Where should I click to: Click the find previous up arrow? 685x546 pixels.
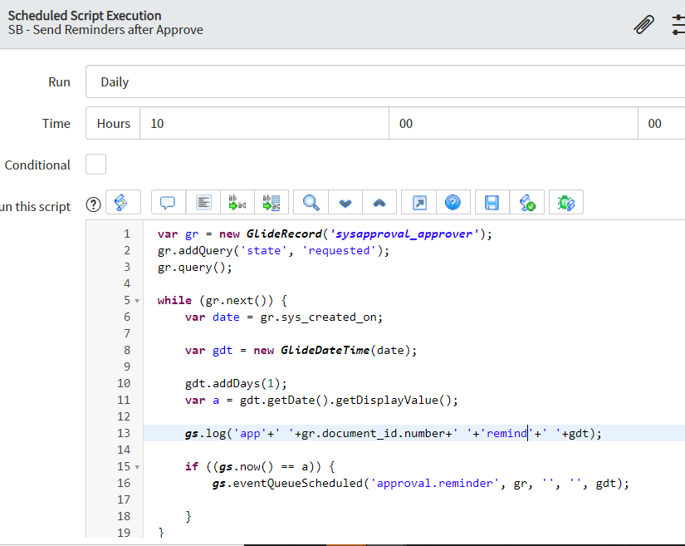379,203
